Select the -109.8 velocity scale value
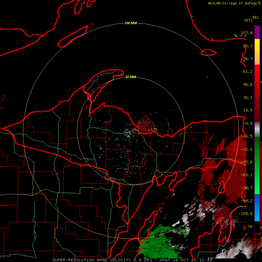This screenshot has height=262, width=262. (245, 214)
